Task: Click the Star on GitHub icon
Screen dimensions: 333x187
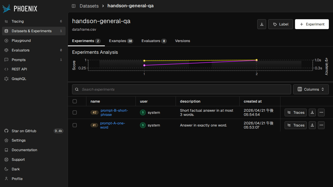Action: pyautogui.click(x=7, y=131)
